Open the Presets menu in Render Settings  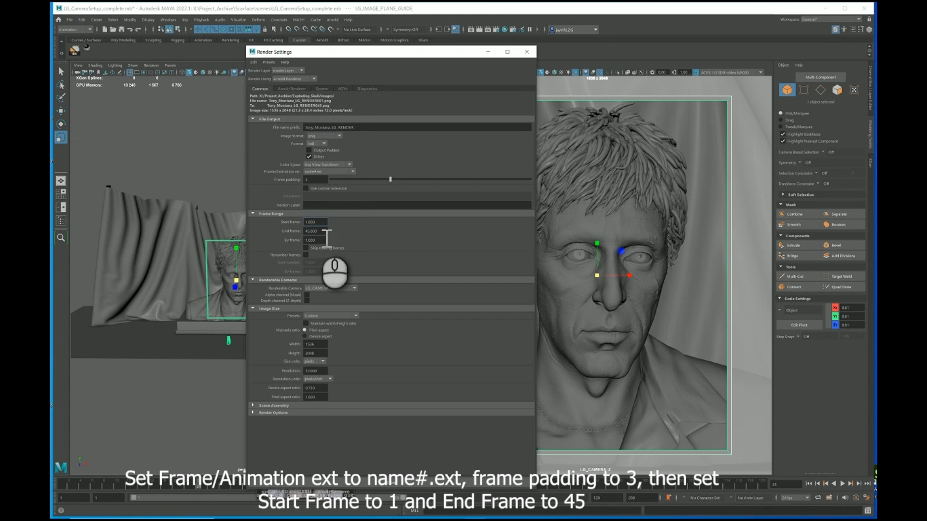[268, 62]
